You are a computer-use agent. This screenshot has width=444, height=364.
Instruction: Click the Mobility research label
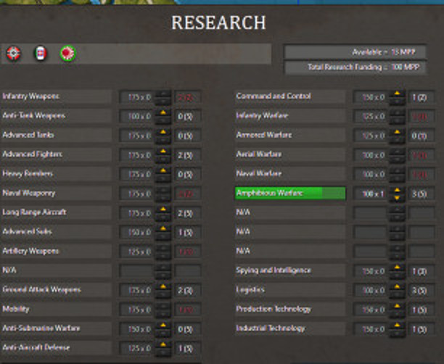click(x=16, y=309)
